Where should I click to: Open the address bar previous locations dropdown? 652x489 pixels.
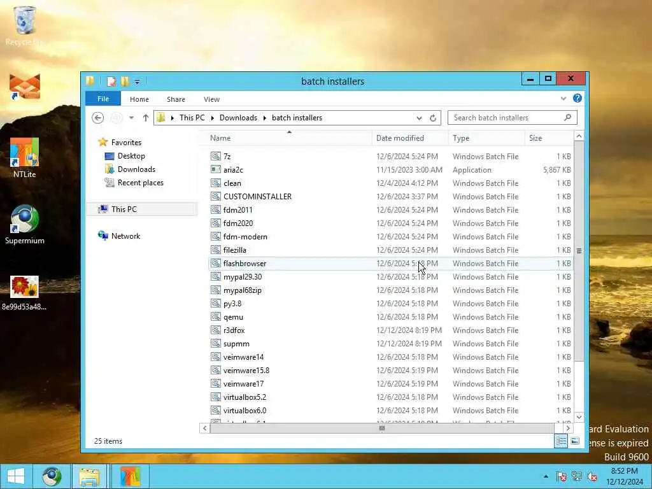[x=419, y=118]
